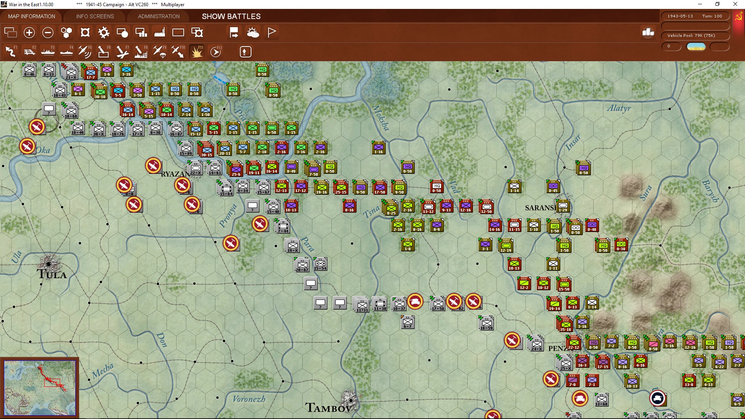Screen dimensions: 745x419
Task: Select the rail movement mode F2
Action: coord(29,52)
